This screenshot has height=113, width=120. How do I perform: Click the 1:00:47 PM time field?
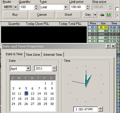tap(86, 109)
